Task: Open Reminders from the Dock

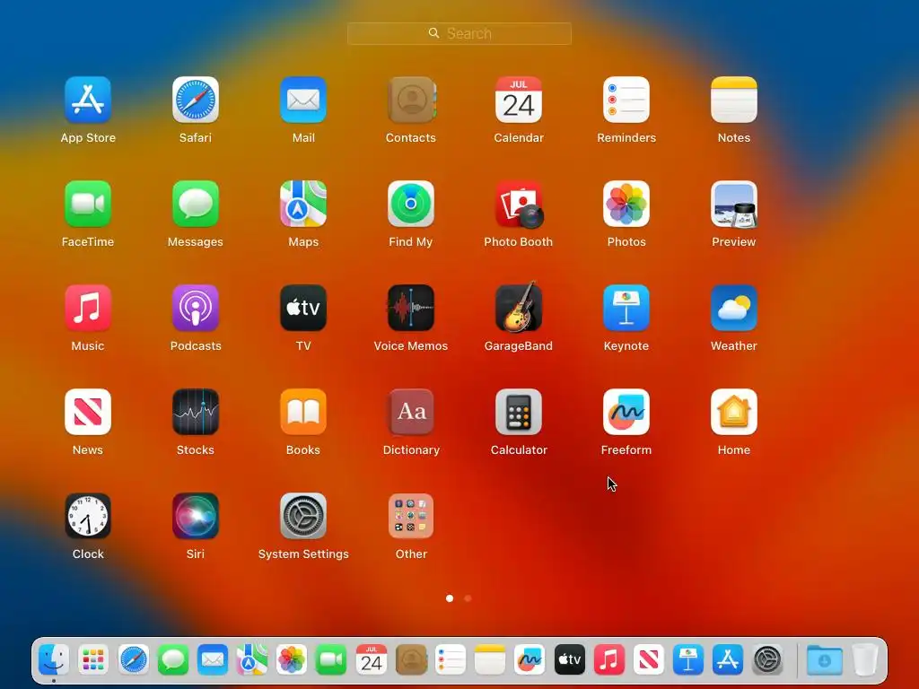Action: (x=451, y=660)
